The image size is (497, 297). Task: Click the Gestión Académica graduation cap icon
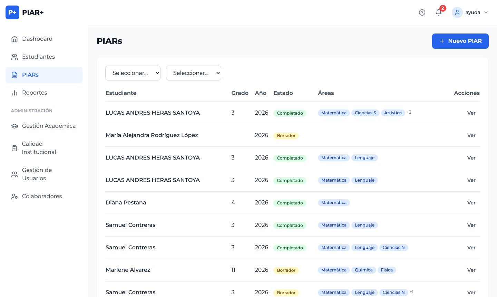(x=14, y=126)
